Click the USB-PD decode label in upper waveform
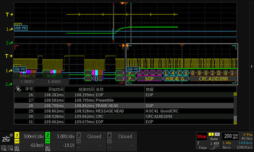Viewport: 254px width, 152px height. pyautogui.click(x=21, y=28)
